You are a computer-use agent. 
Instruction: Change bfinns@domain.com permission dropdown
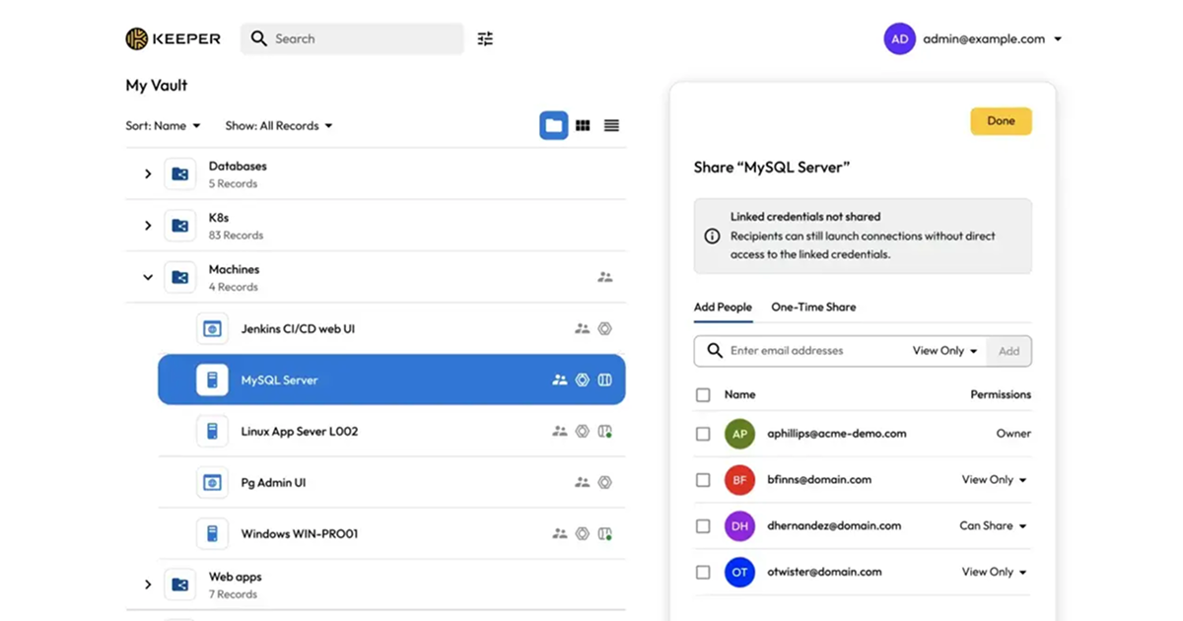pos(994,480)
